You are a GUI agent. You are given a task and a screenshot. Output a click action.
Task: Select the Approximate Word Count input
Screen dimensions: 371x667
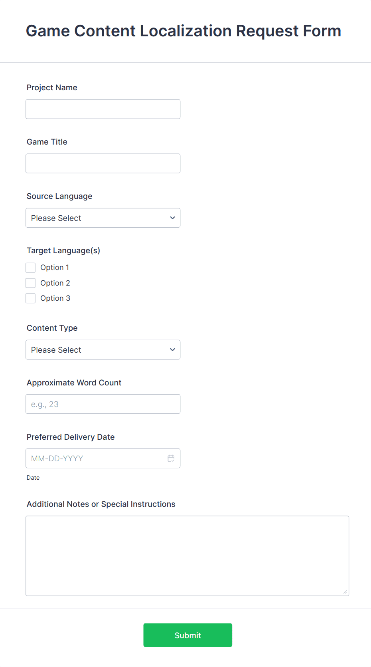tap(103, 404)
